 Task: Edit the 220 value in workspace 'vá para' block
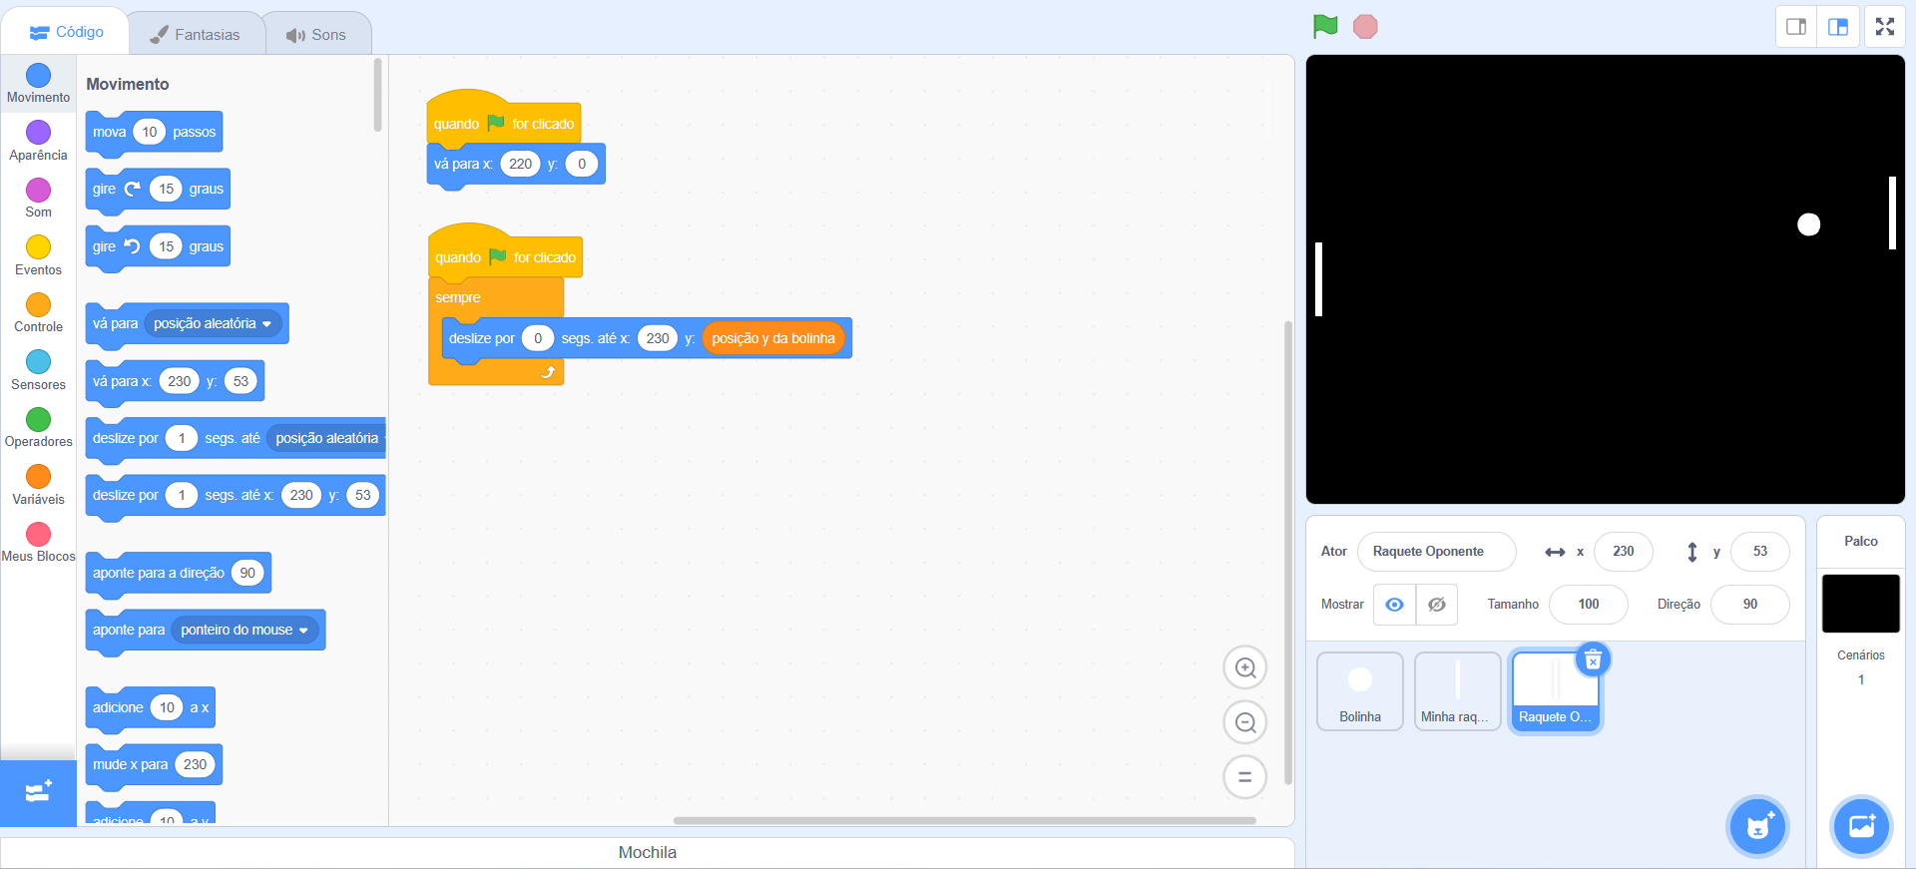pos(520,165)
